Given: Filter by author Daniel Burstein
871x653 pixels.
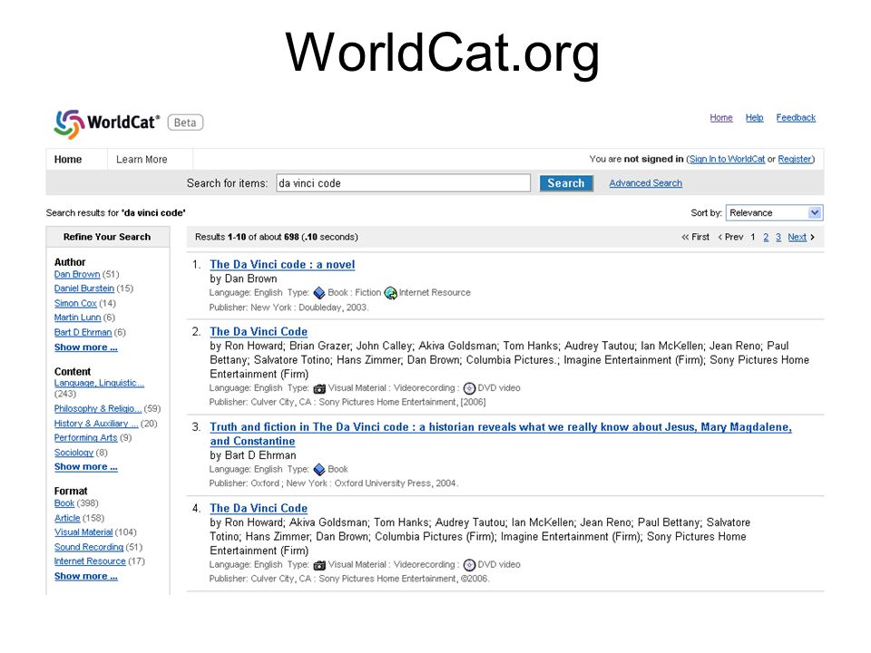Looking at the screenshot, I should tap(83, 288).
